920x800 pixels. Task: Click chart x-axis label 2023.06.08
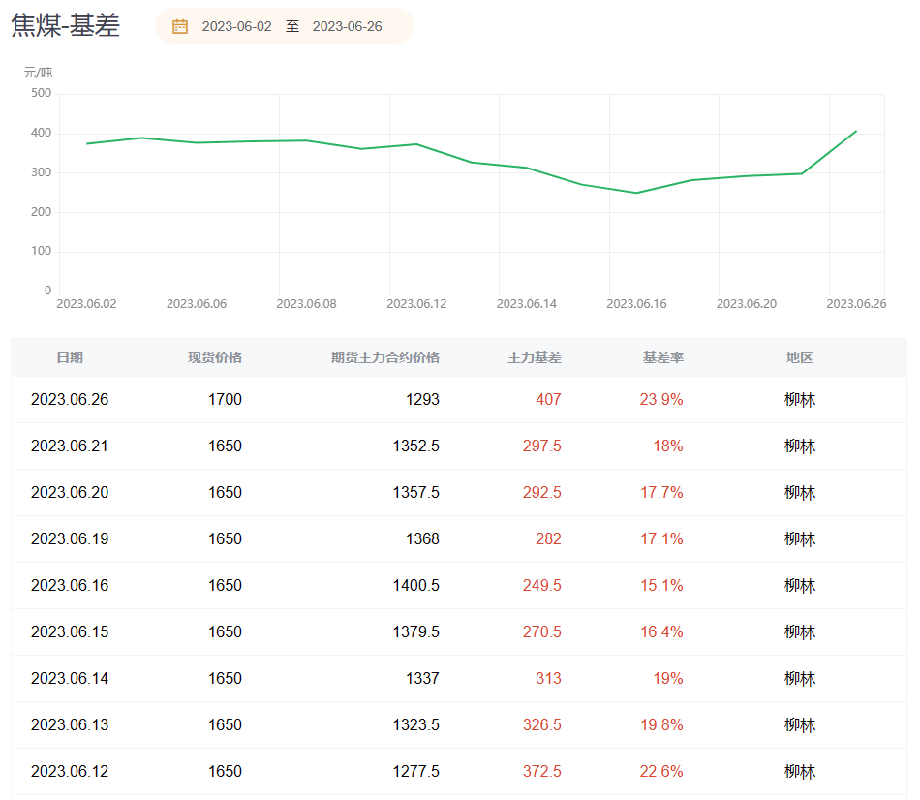point(306,304)
